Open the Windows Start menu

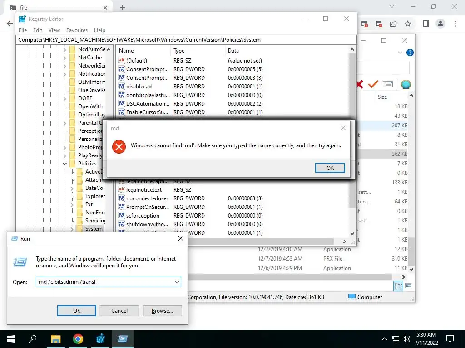pyautogui.click(x=11, y=339)
